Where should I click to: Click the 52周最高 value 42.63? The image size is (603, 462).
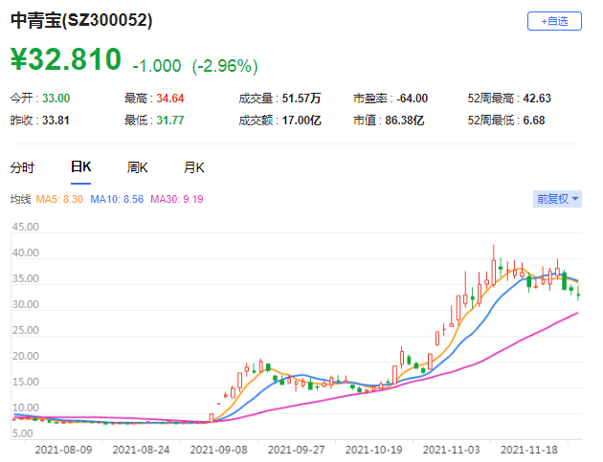(x=537, y=99)
